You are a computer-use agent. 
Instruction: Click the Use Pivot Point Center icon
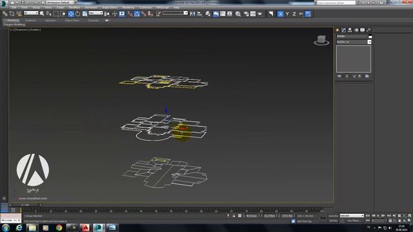point(107,14)
